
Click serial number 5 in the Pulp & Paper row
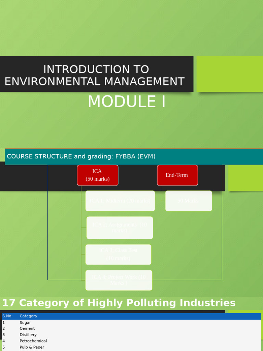coord(3,347)
